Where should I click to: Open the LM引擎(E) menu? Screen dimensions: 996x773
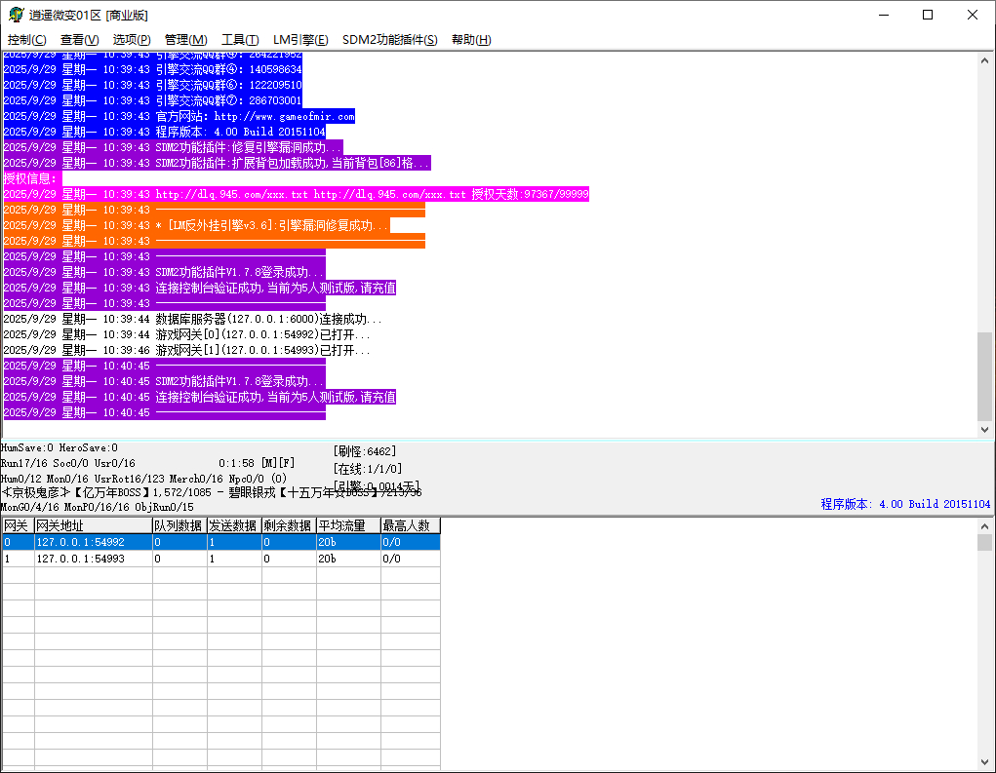tap(300, 40)
